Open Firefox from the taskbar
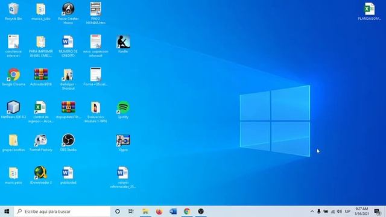 point(159,212)
